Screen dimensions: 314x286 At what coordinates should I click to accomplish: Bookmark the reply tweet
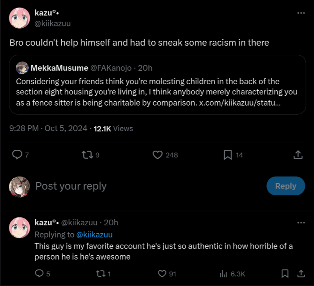(x=285, y=274)
